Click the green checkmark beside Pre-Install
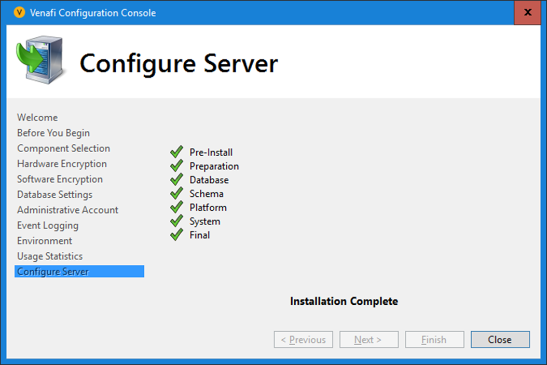 coord(176,152)
